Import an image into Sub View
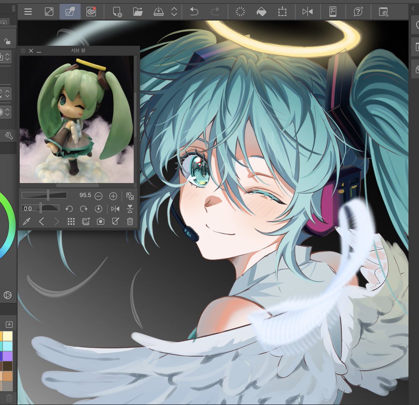419x405 pixels. pyautogui.click(x=86, y=221)
